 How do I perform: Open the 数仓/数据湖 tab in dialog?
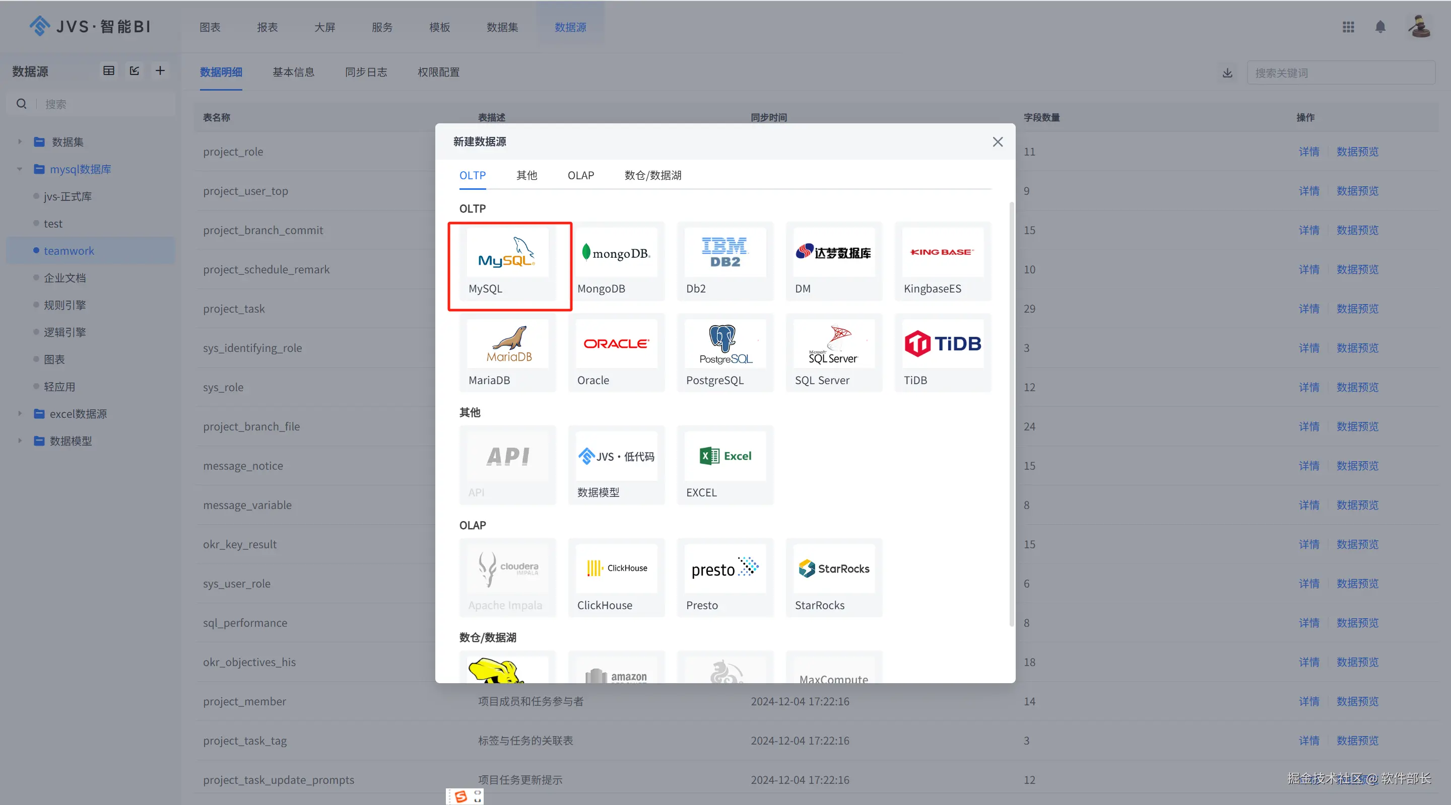tap(652, 176)
